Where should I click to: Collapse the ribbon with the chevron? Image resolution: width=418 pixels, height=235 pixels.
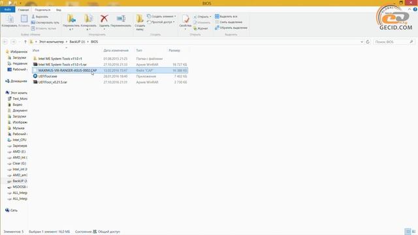(x=410, y=9)
